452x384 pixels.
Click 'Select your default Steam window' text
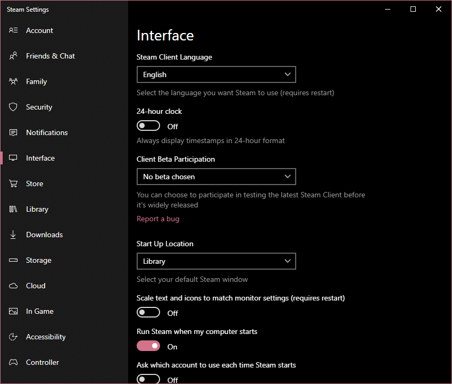click(192, 279)
